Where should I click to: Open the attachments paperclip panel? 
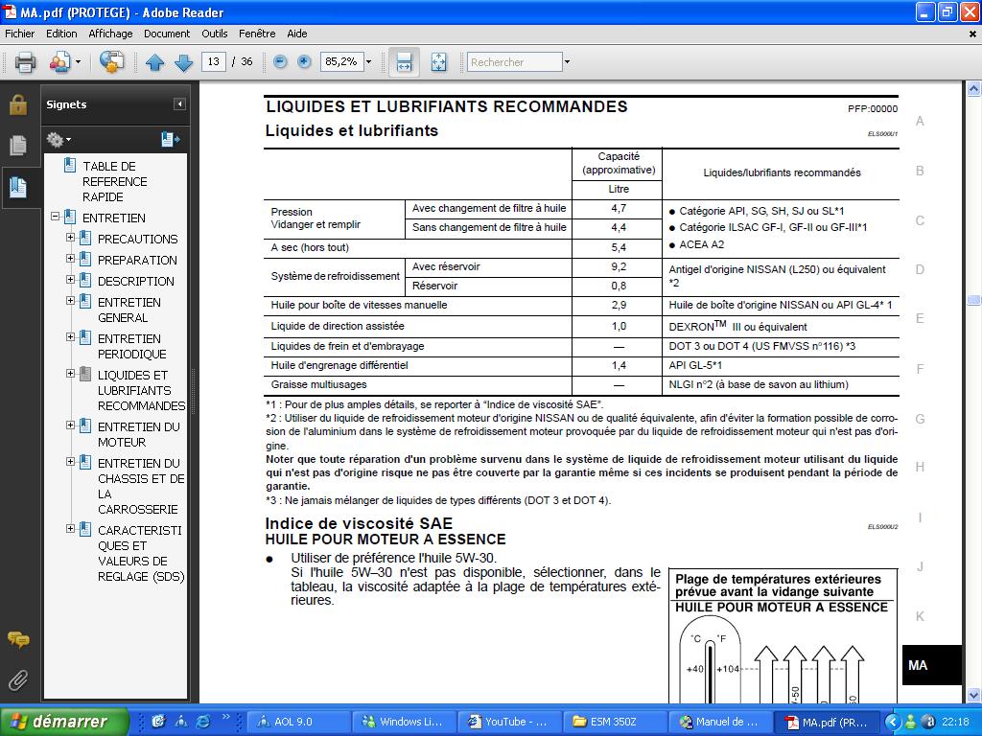tap(18, 680)
